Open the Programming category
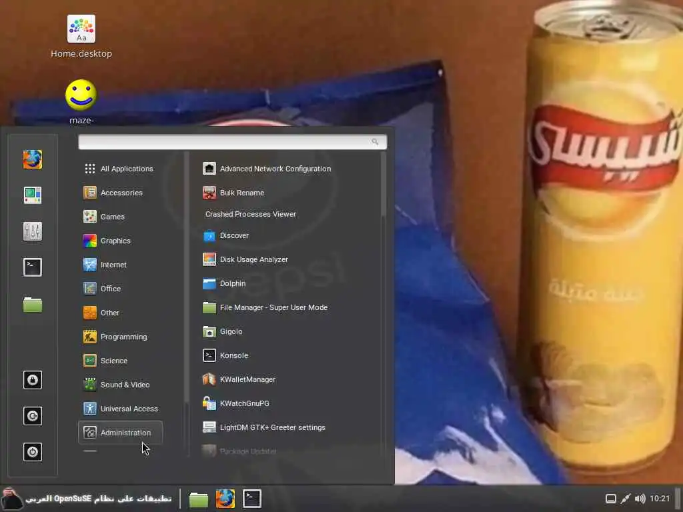Viewport: 683px width, 512px height. (120, 337)
